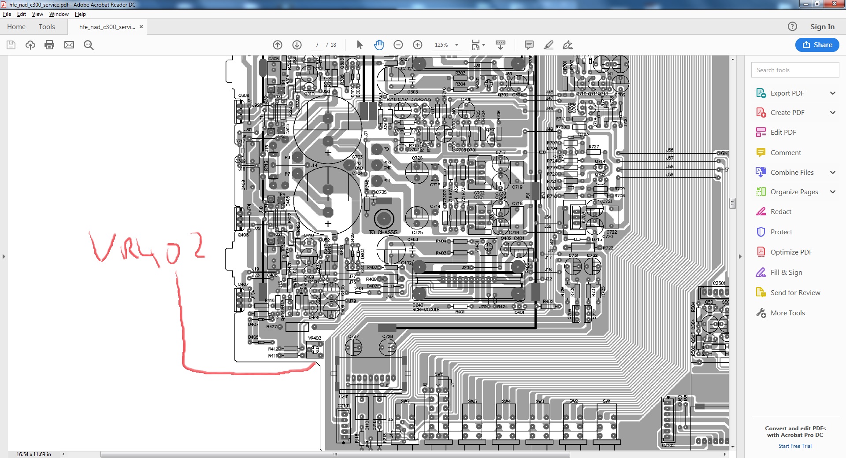Open the Protect tool
846x458 pixels.
781,232
